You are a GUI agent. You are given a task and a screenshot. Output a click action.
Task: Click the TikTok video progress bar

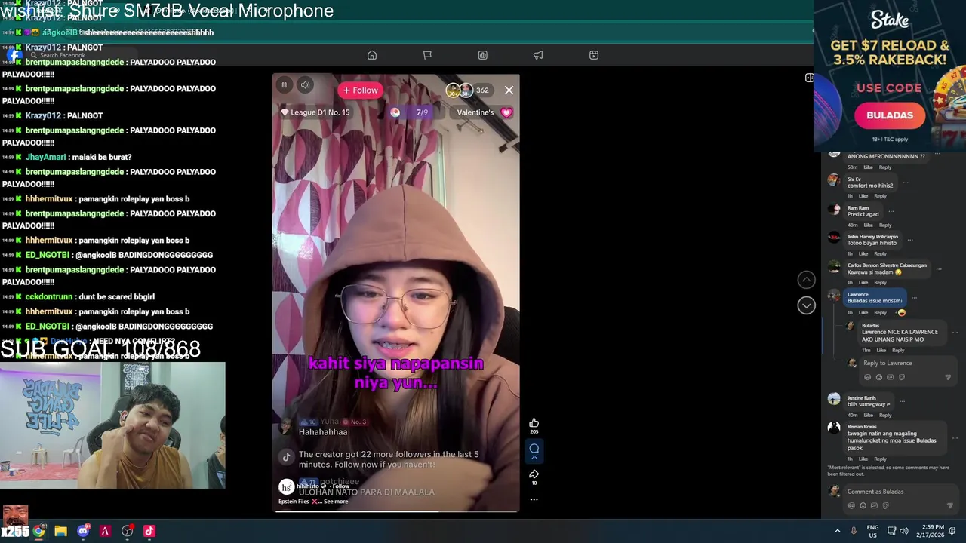[x=396, y=511]
